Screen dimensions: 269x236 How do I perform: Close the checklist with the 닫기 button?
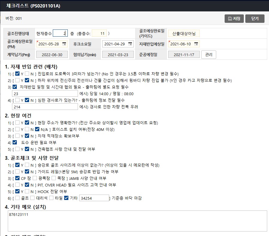(255, 19)
